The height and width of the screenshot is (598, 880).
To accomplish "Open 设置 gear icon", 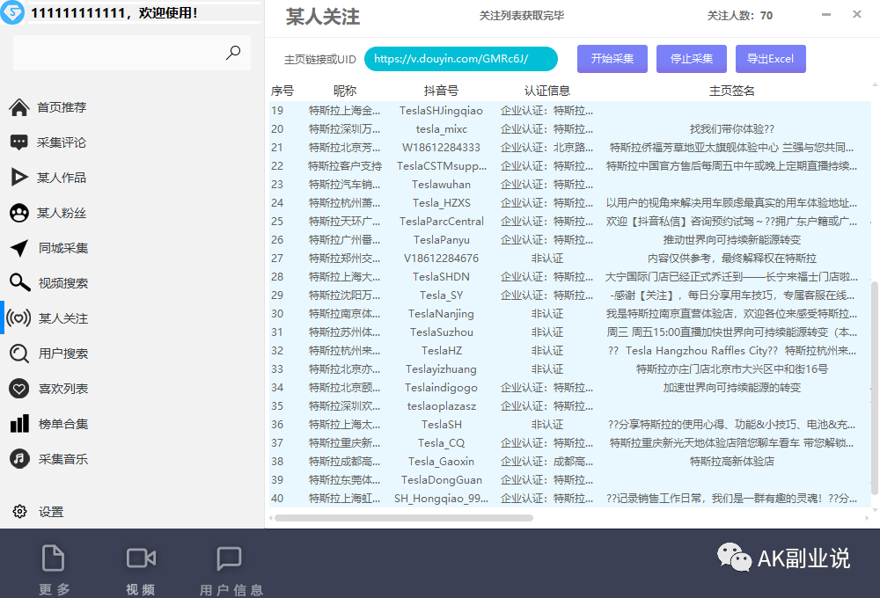I will coord(19,512).
